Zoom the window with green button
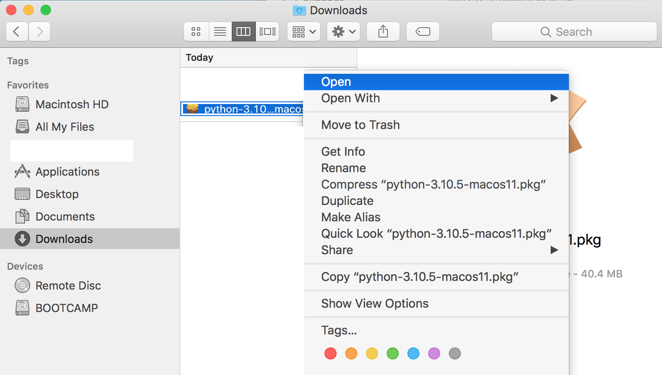 46,10
